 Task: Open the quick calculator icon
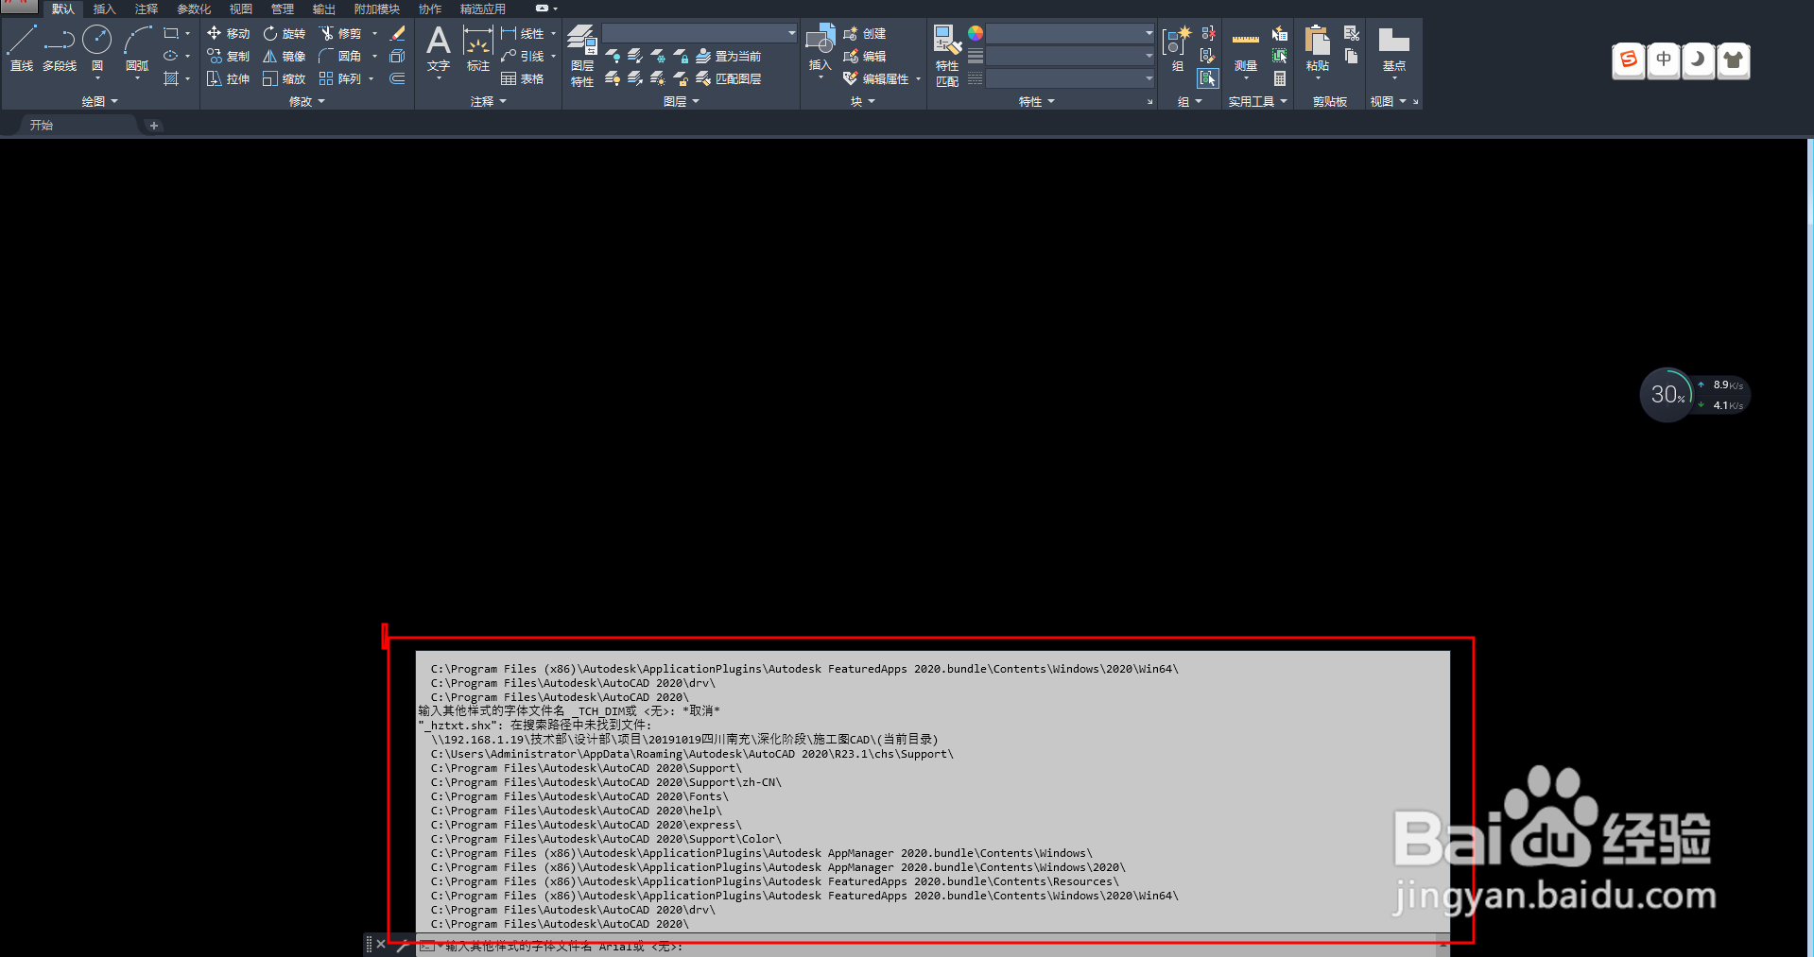click(x=1280, y=78)
